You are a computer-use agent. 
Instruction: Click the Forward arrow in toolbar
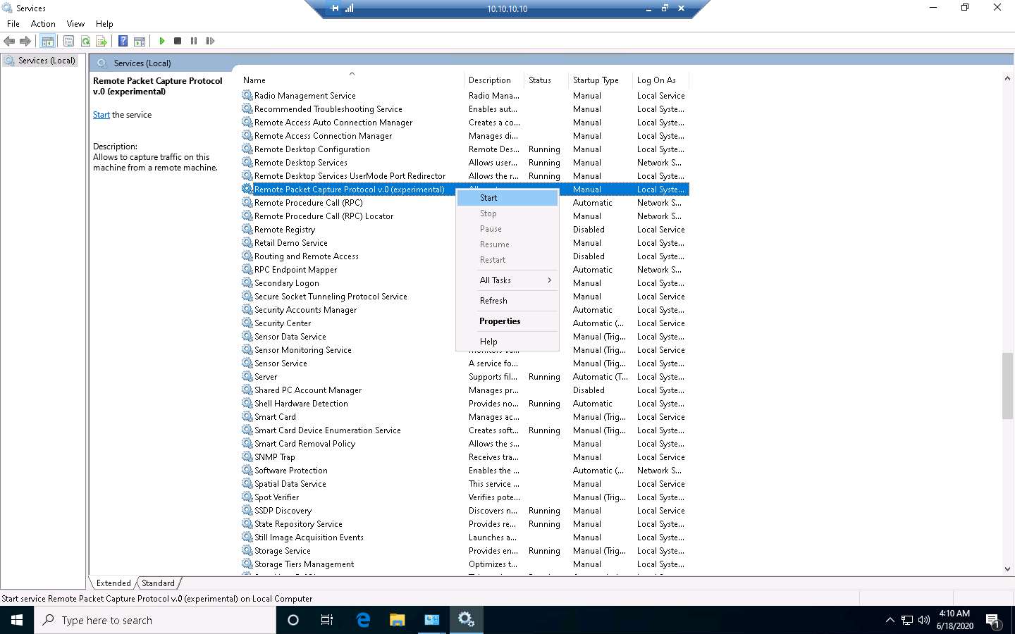(x=25, y=41)
